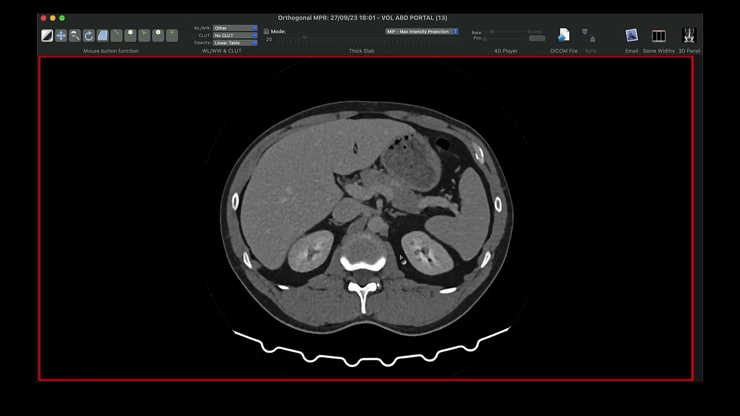
Task: Click the Orthogonal MPR window title
Action: click(x=362, y=18)
